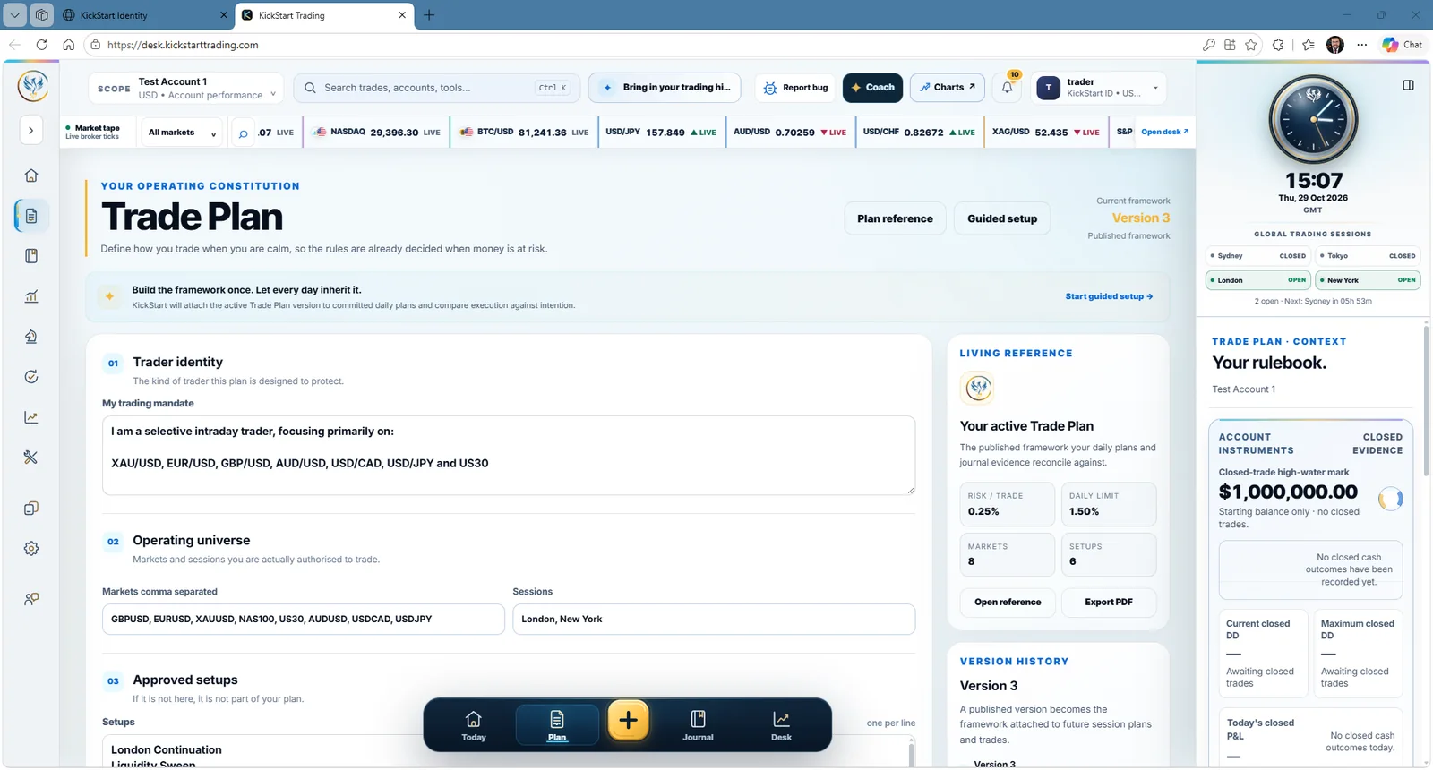Open the Home icon in left sidebar
Screen dimensions: 1433x770
[31, 175]
